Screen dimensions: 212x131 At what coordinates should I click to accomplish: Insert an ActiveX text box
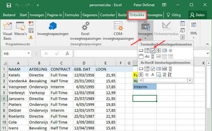coord(164,69)
